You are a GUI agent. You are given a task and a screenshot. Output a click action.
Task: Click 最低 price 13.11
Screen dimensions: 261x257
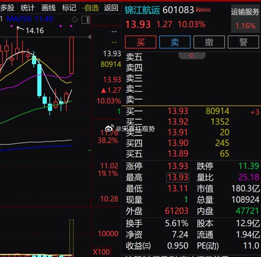pos(178,189)
